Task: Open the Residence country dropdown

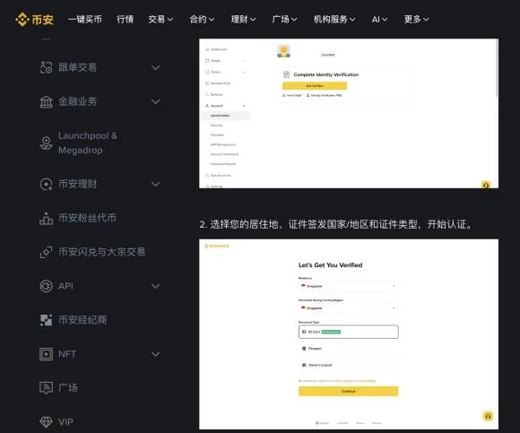Action: click(x=348, y=286)
